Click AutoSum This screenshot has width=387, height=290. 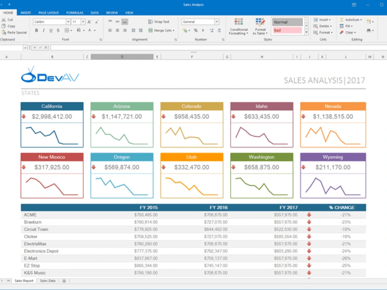pos(351,20)
